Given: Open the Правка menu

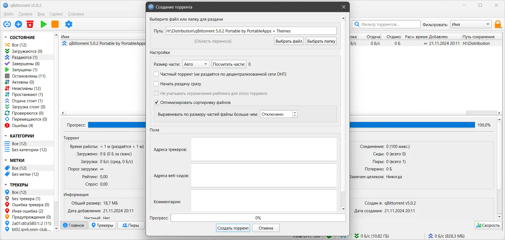Looking at the screenshot, I should pos(25,14).
